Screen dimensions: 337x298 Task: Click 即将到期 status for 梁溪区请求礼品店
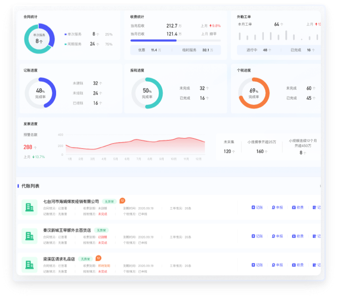(x=104, y=266)
